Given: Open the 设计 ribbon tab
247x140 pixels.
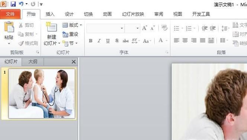Looking at the screenshot, I should 69,14.
